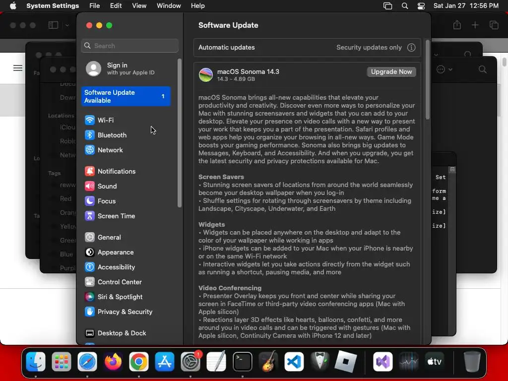Open Launchpad from the Dock

pos(61,362)
